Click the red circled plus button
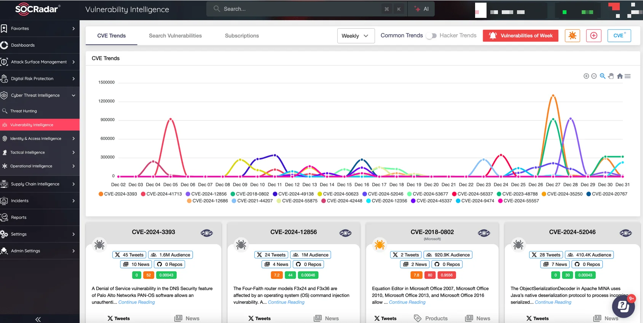 pos(594,36)
